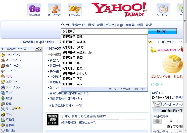This screenshot has height=133, width=187.
Task: Click the 不動産 building icon
Action: click(x=3, y=120)
